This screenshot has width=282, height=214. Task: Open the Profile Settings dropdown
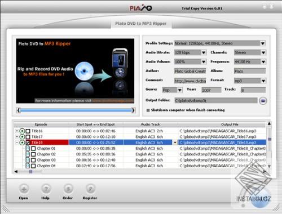click(263, 43)
